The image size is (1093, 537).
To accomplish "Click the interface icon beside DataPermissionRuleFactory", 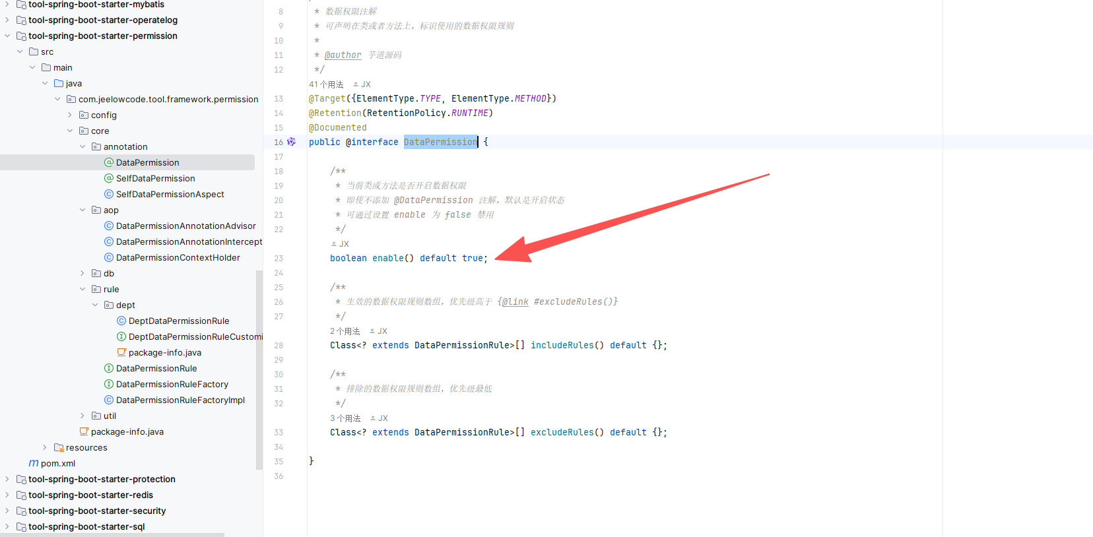I will [109, 384].
